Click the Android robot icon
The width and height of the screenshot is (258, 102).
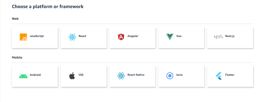(23, 76)
